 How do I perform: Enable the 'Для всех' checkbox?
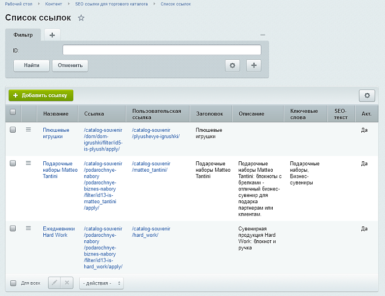pos(13,283)
